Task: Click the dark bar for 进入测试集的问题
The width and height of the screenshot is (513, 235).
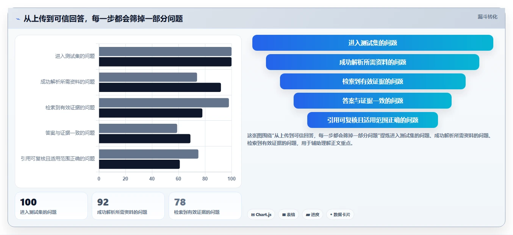Action: pos(165,62)
